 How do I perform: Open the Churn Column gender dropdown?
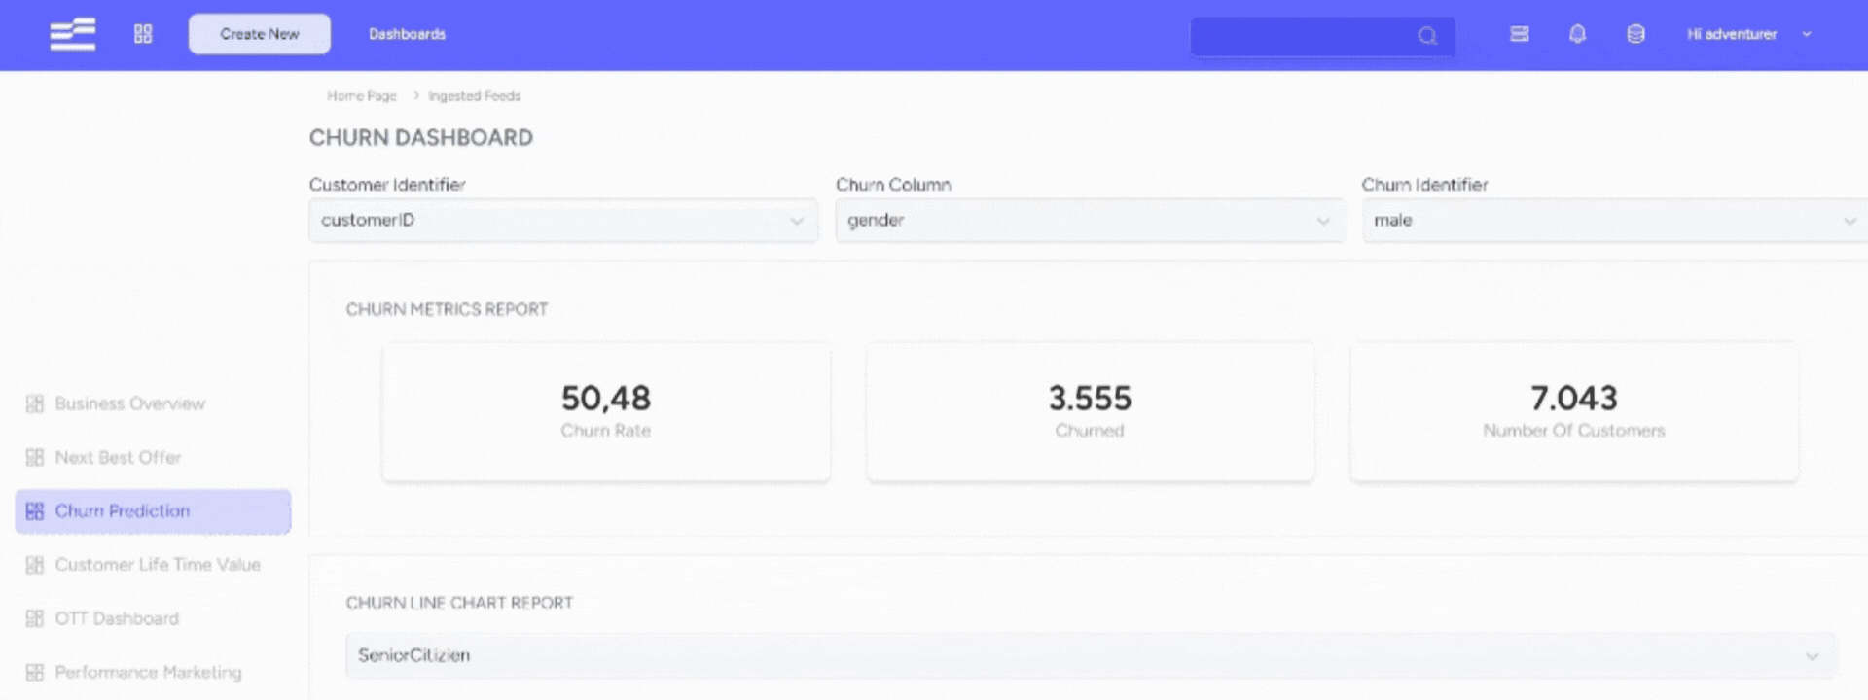point(1090,221)
